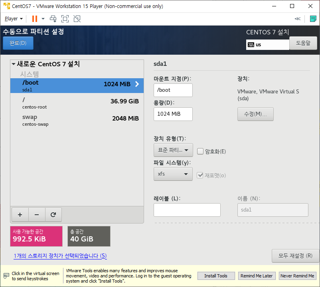Select the / centos-root partition row
Image resolution: width=320 pixels, height=287 pixels.
pyautogui.click(x=77, y=103)
